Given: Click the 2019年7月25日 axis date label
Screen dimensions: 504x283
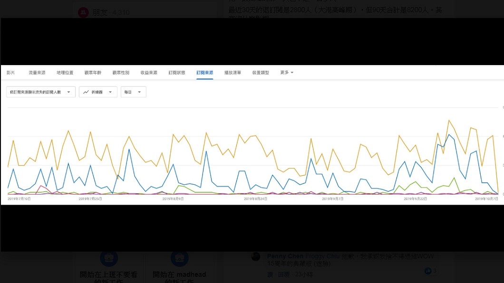Looking at the screenshot, I should click(90, 199).
